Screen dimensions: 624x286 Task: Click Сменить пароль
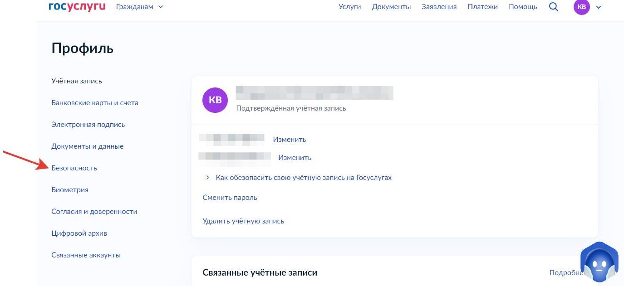point(230,198)
